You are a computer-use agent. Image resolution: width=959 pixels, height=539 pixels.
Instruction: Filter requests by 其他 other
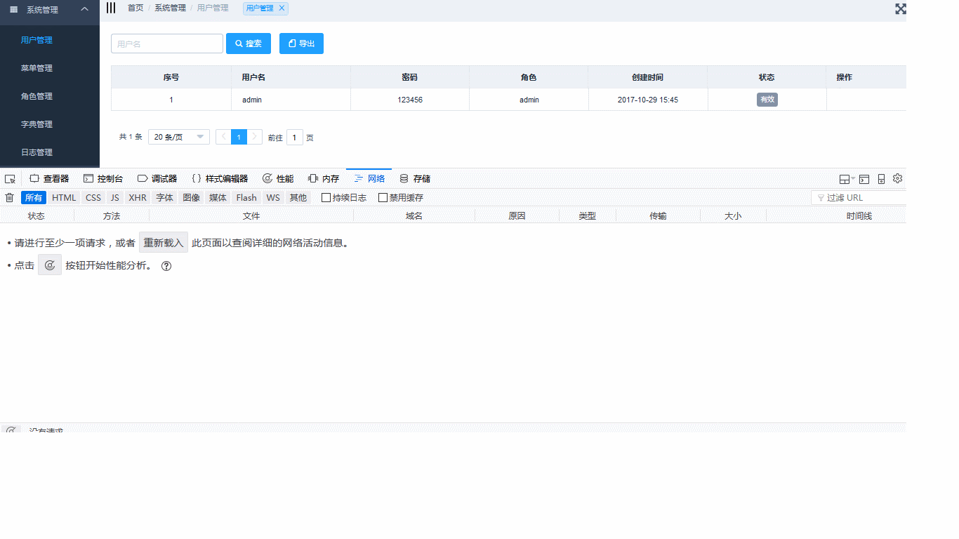point(298,198)
